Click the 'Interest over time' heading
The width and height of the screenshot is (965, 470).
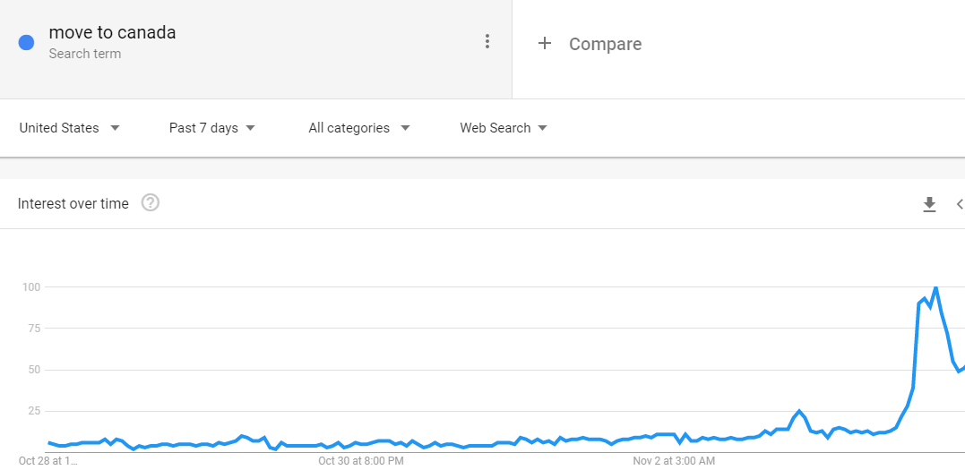(73, 204)
